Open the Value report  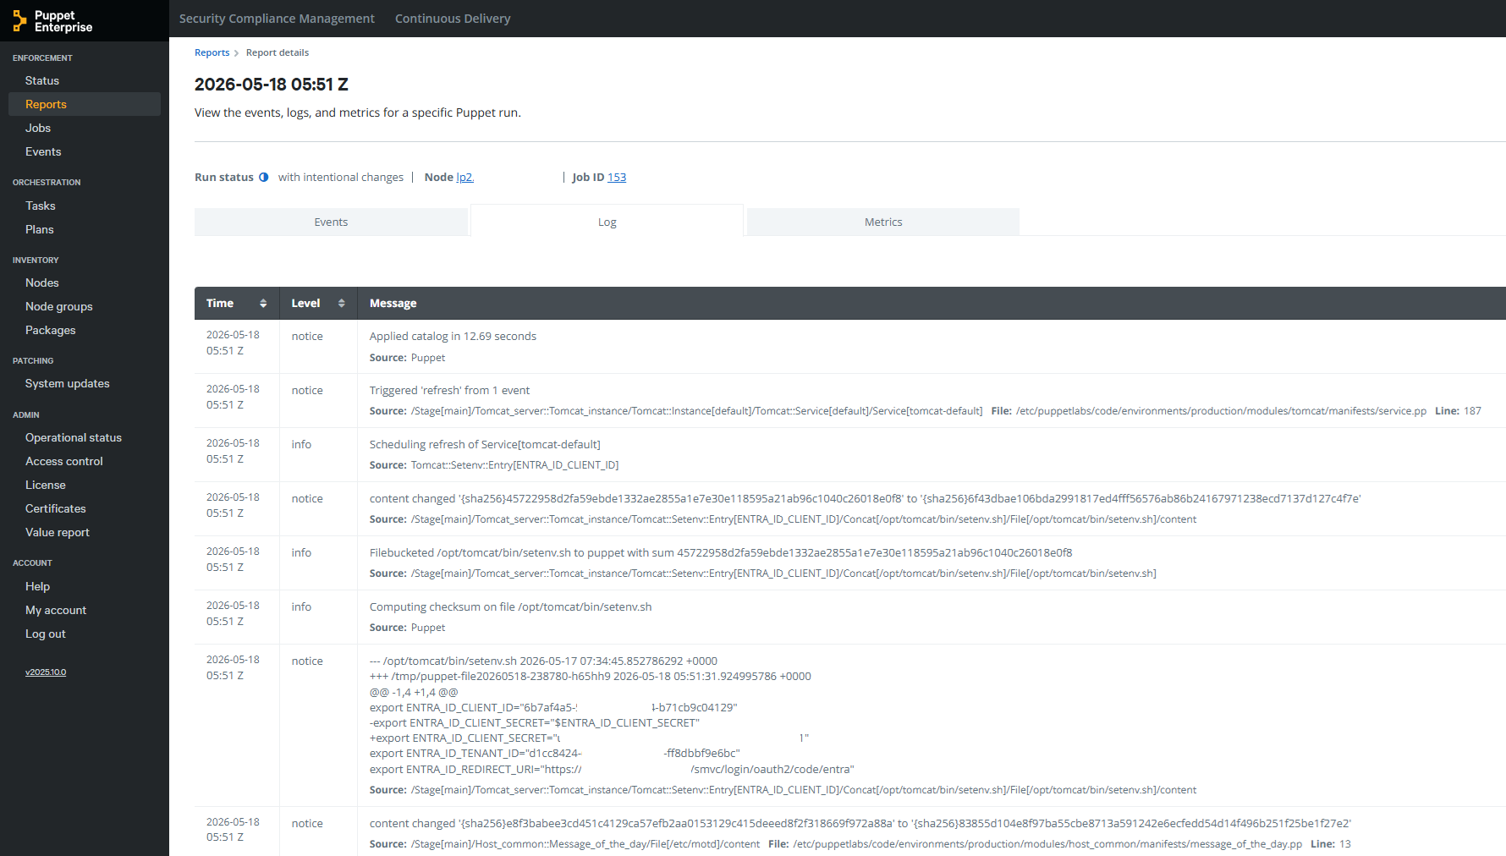pos(58,532)
